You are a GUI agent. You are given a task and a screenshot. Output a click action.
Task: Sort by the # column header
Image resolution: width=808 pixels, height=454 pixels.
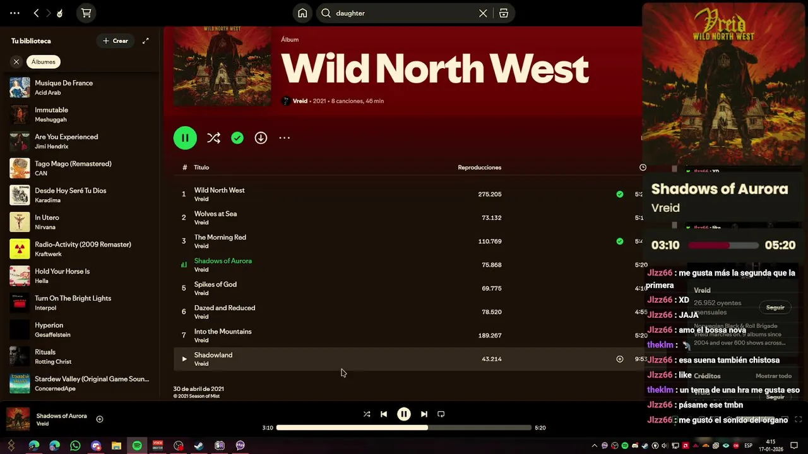pos(185,168)
